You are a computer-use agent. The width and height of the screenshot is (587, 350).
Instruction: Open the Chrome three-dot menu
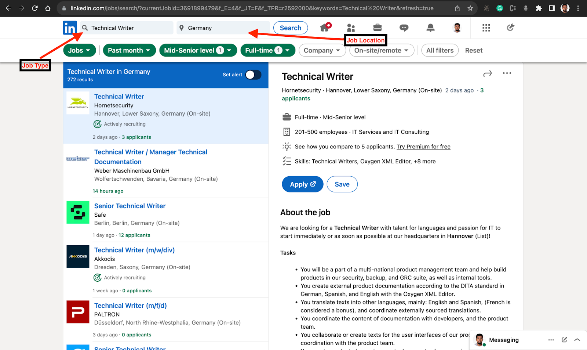pos(578,8)
